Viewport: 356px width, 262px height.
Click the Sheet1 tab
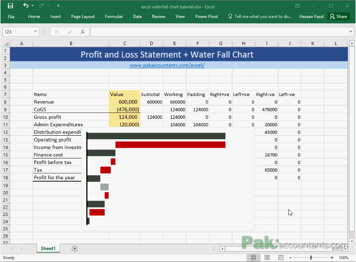click(x=48, y=248)
